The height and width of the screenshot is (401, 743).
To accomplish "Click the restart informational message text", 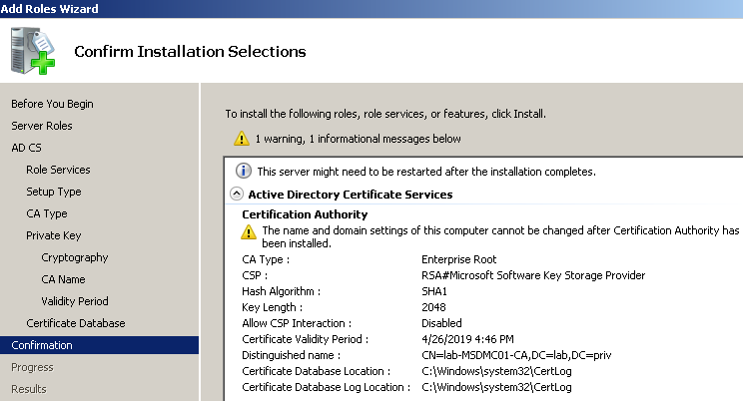I will pos(426,172).
